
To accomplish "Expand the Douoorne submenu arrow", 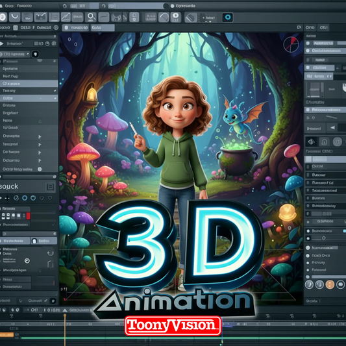I will 40,137.
